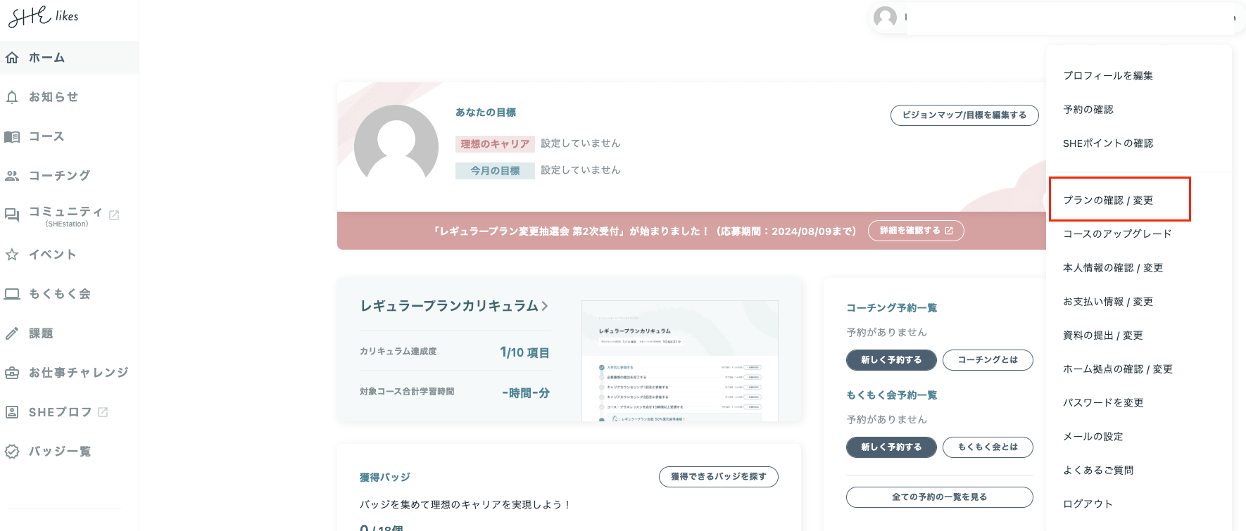1246x531 pixels.
Task: Select お支払い情報 / 変更 menu item
Action: click(1108, 302)
